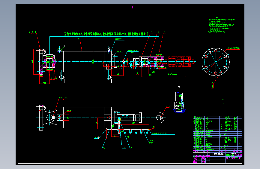This screenshot has width=260, height=169.
Task: Click the 8 9 10 callout stack
Action: point(212,85)
